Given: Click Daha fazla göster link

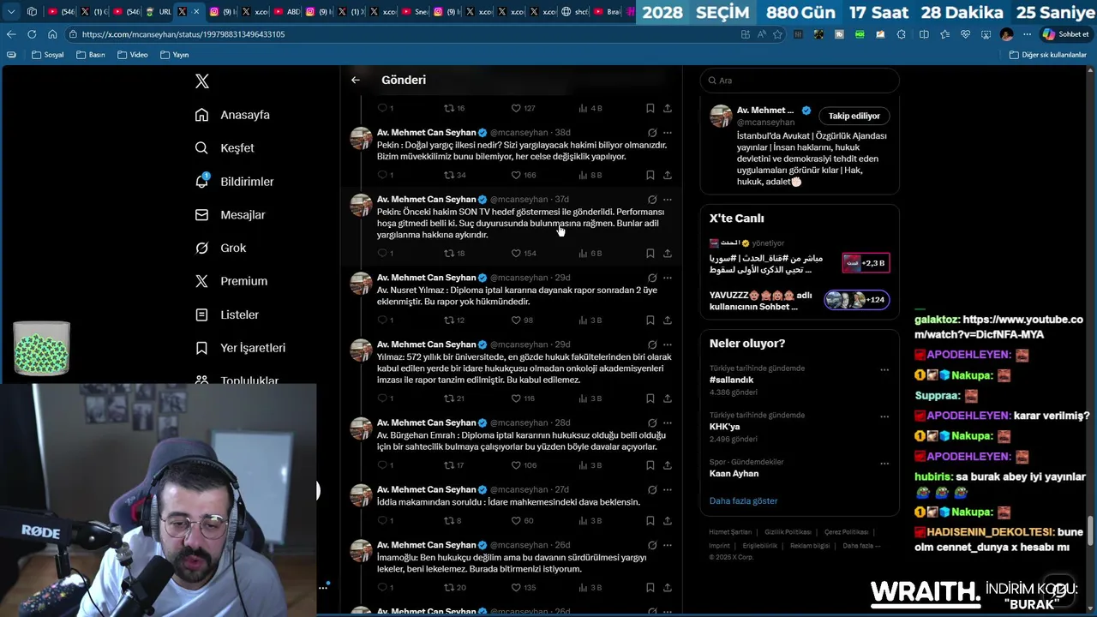Looking at the screenshot, I should pos(743,500).
